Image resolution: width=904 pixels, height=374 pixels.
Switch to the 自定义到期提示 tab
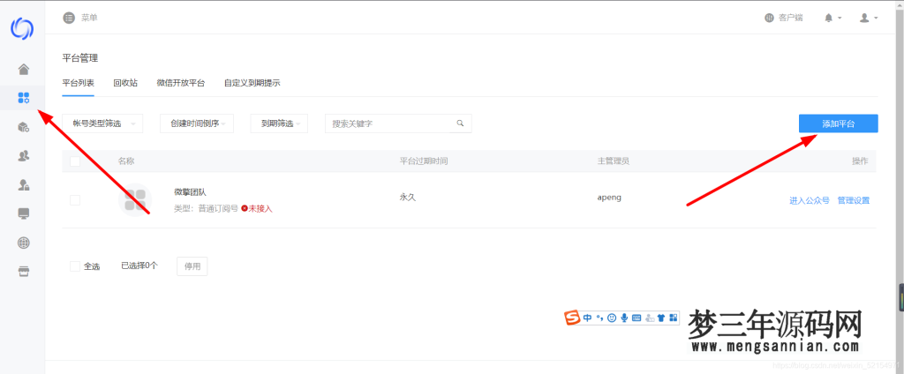pyautogui.click(x=252, y=83)
